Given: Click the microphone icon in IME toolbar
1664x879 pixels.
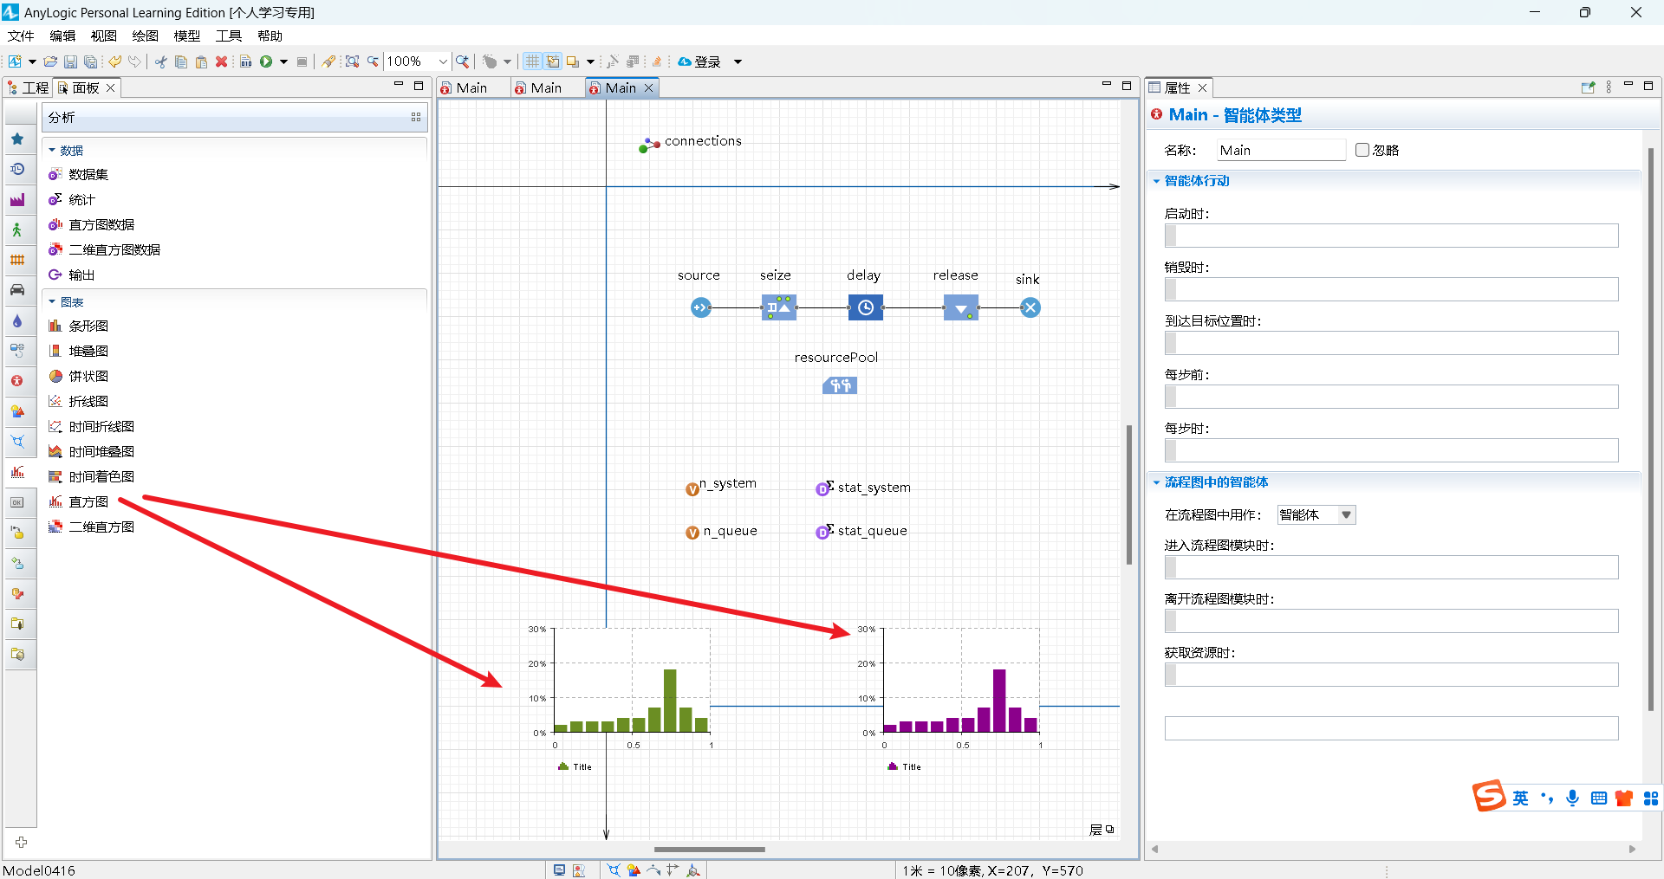Looking at the screenshot, I should [1572, 798].
